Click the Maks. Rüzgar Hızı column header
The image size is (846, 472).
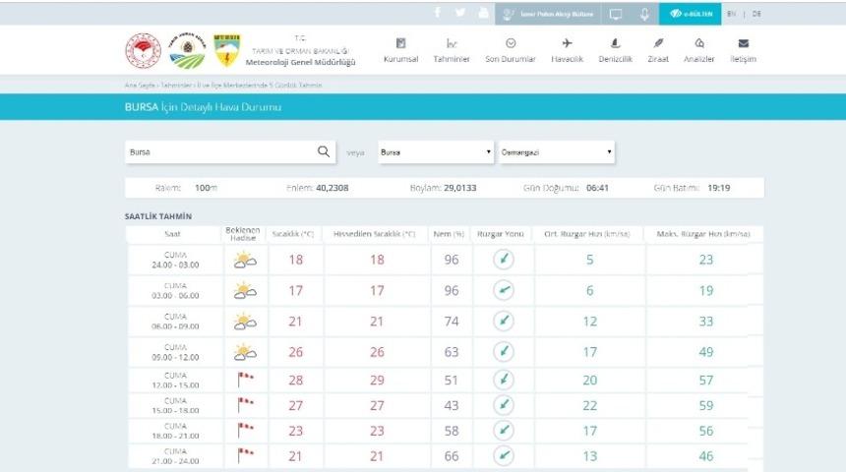(x=703, y=234)
